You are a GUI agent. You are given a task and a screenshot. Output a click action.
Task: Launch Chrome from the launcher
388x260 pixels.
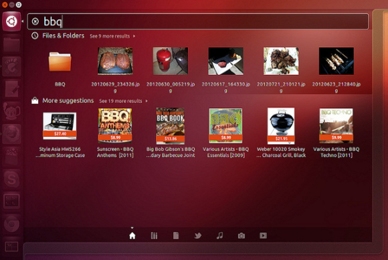click(x=11, y=224)
